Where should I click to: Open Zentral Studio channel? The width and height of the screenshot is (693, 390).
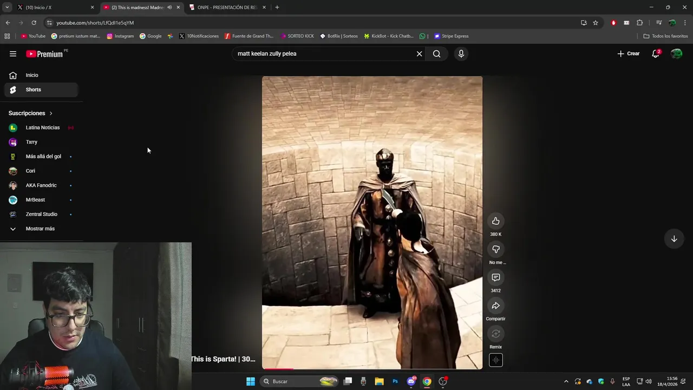coord(41,214)
